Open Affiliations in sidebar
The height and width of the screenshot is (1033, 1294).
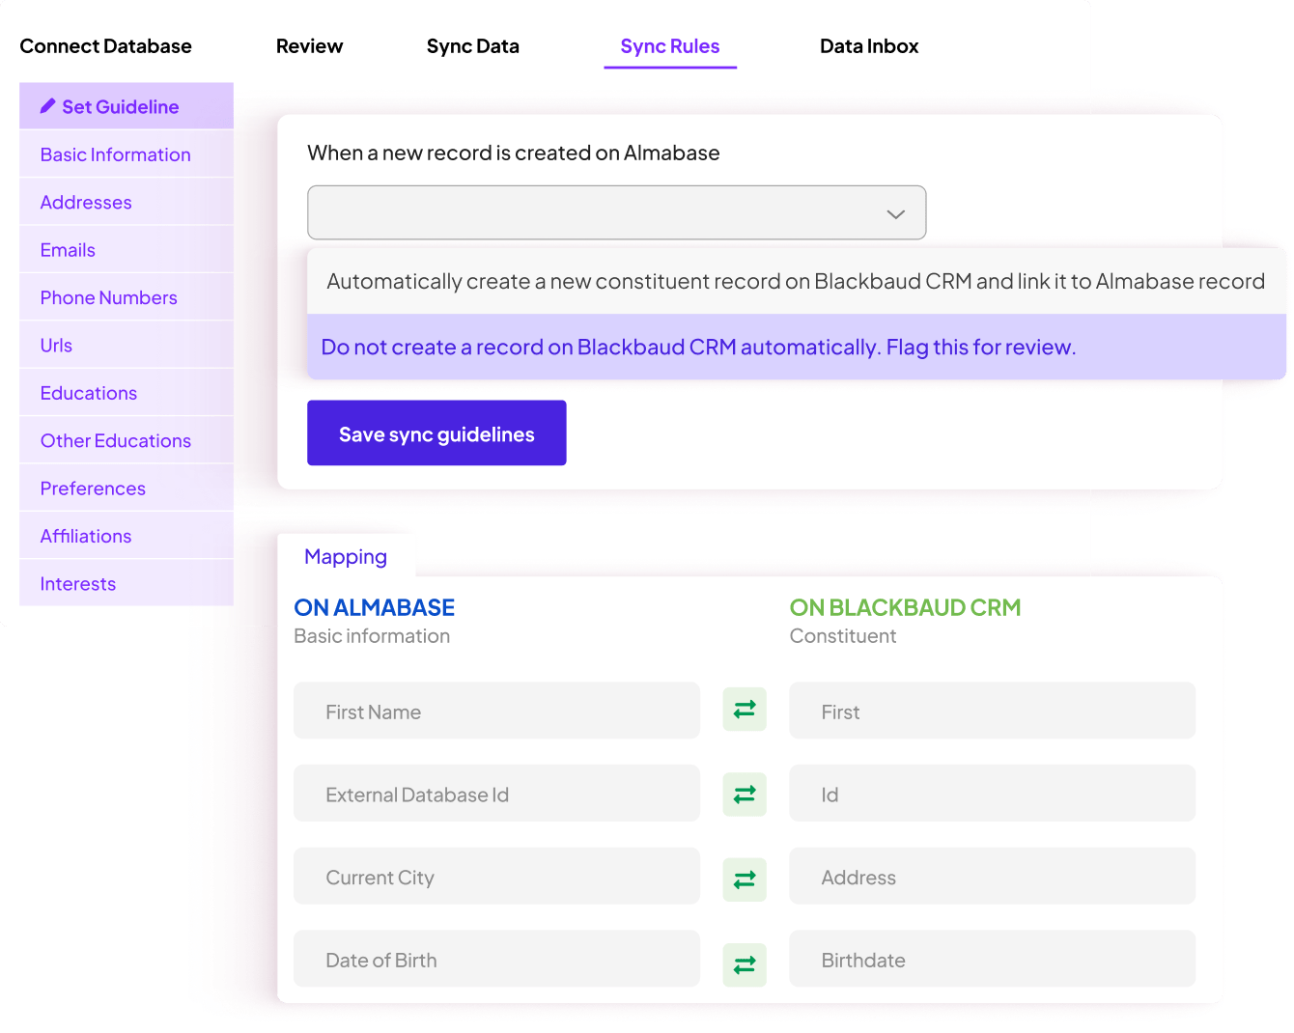127,536
